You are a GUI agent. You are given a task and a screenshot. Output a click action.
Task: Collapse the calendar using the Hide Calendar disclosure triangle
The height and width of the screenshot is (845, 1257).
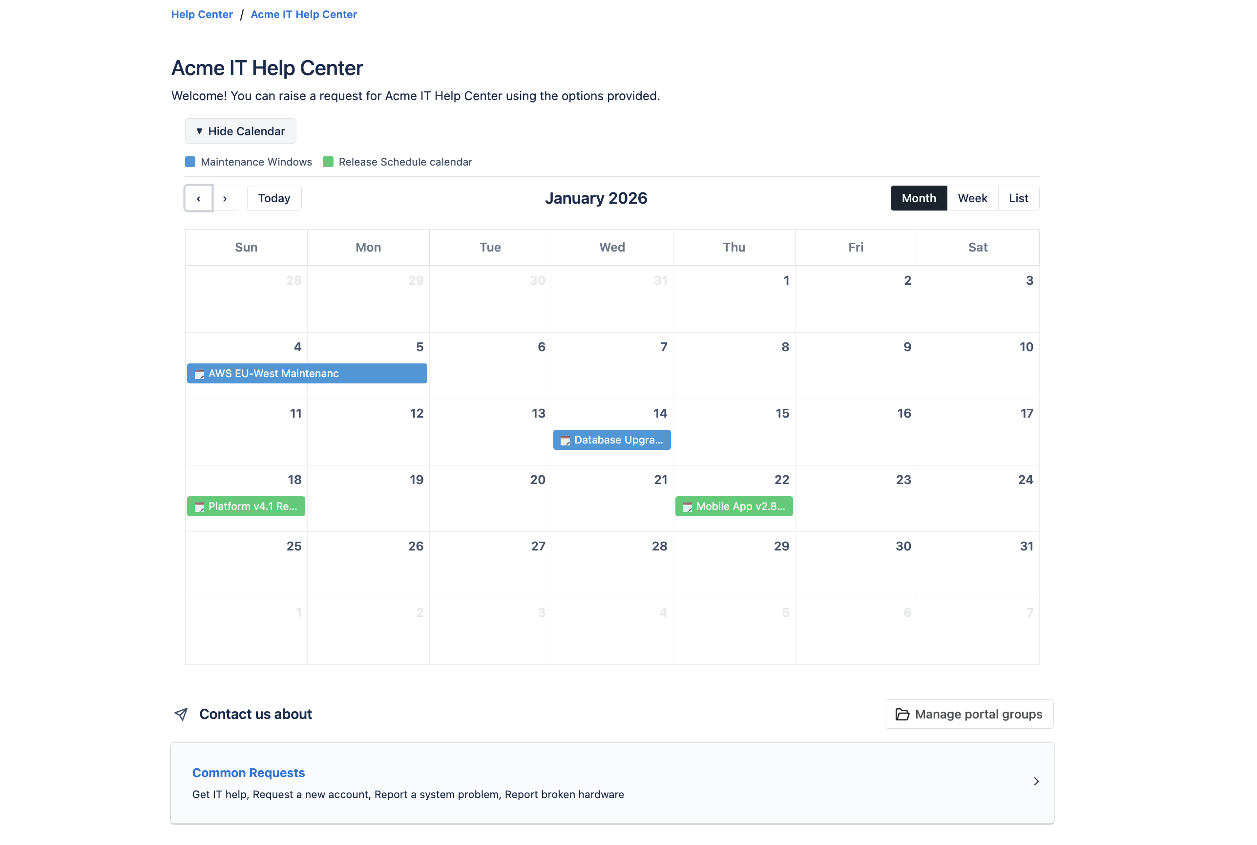tap(200, 131)
